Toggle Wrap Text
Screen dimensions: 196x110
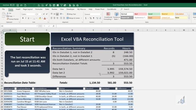pos(71,14)
